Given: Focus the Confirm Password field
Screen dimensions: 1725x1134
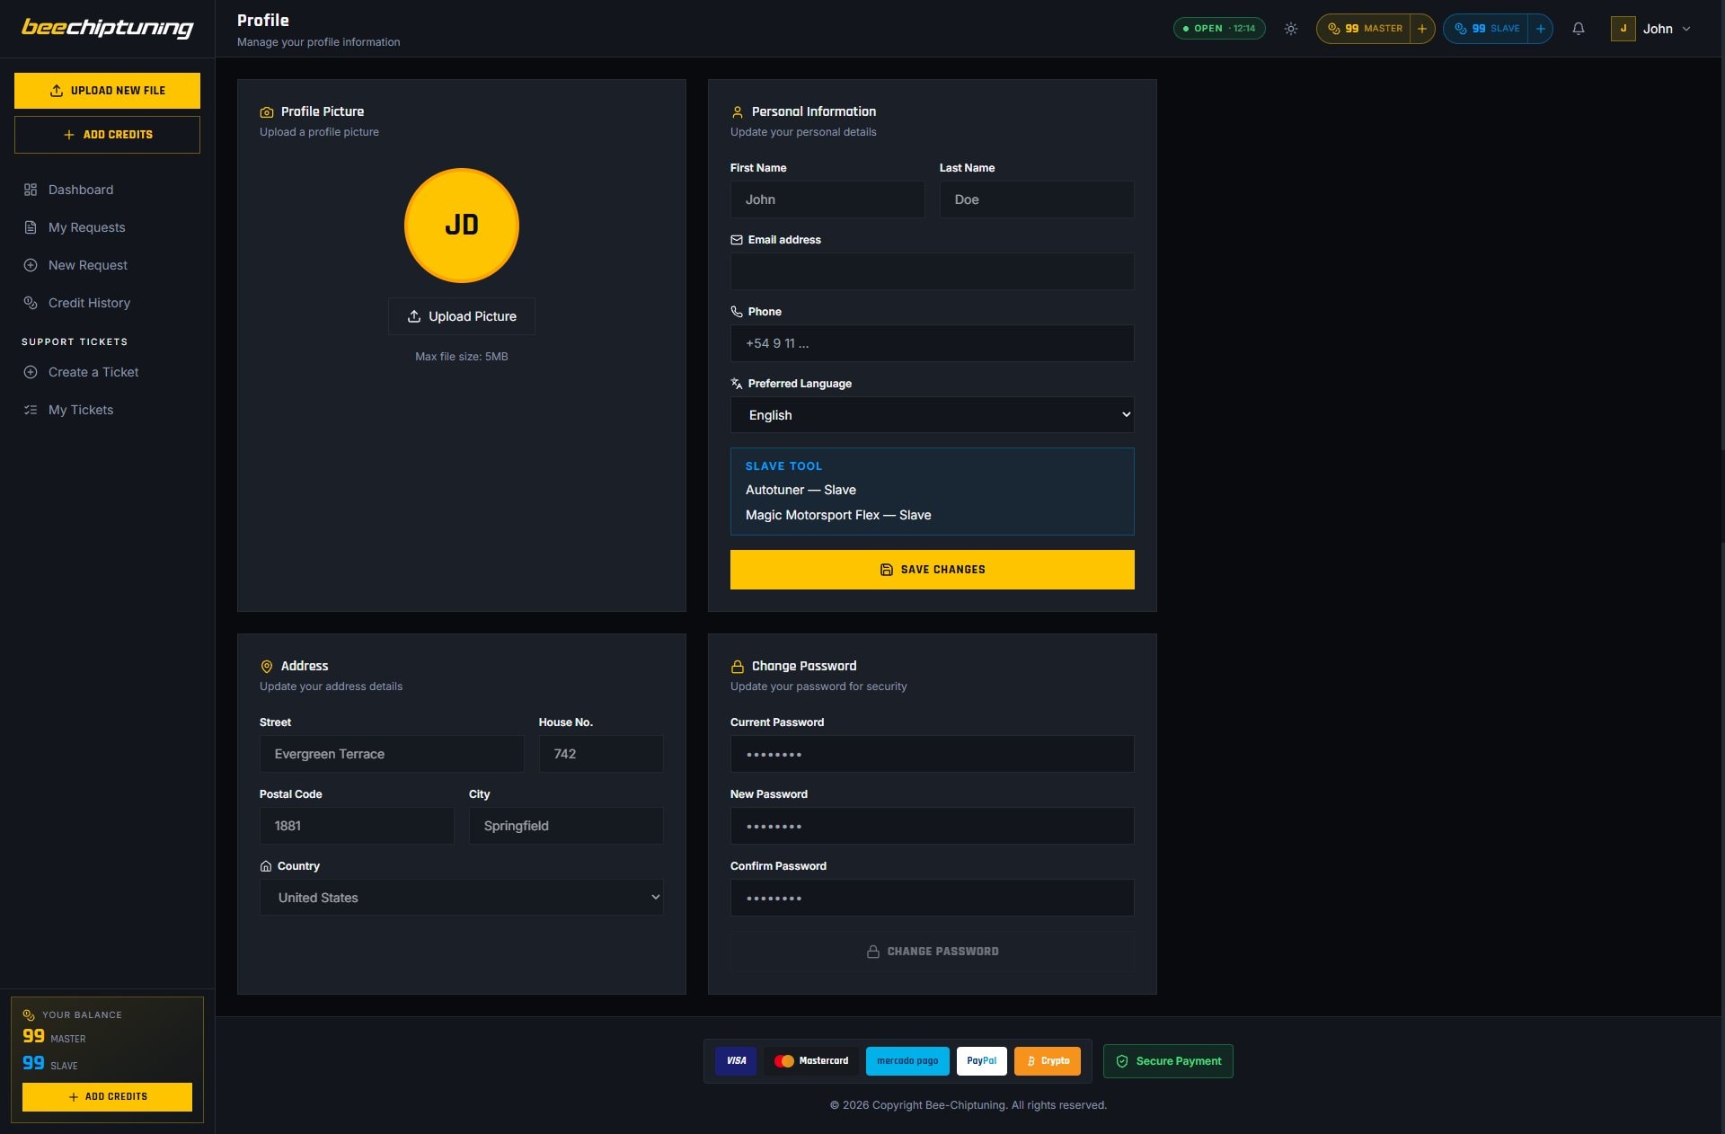Looking at the screenshot, I should [933, 898].
